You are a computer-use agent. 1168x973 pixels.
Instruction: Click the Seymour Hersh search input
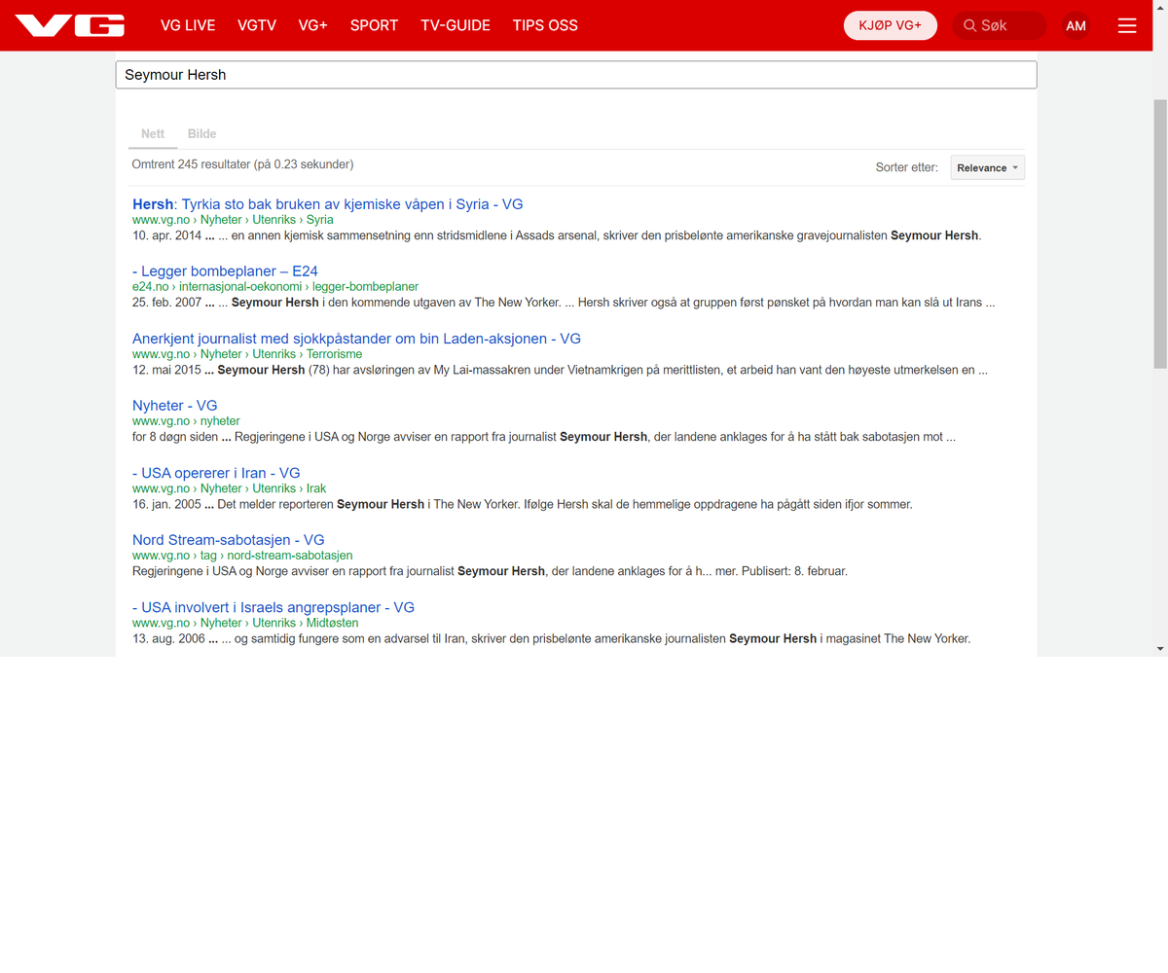pyautogui.click(x=576, y=75)
